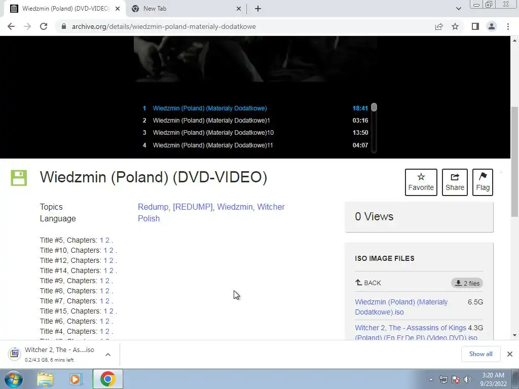
Task: Open media player from taskbar
Action: (76, 379)
